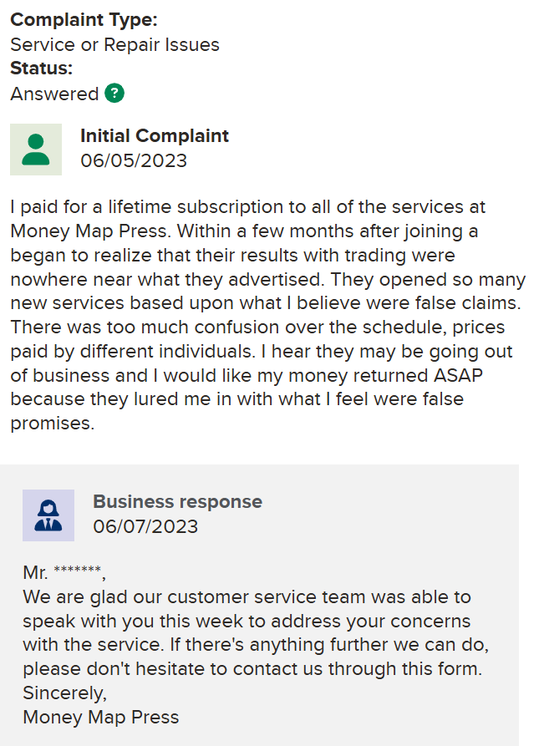Click the redacted Mr. ******* name
The width and height of the screenshot is (544, 746).
(63, 573)
